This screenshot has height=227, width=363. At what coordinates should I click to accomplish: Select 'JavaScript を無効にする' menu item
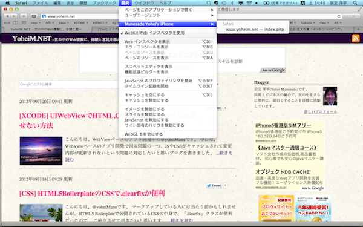[x=168, y=120]
